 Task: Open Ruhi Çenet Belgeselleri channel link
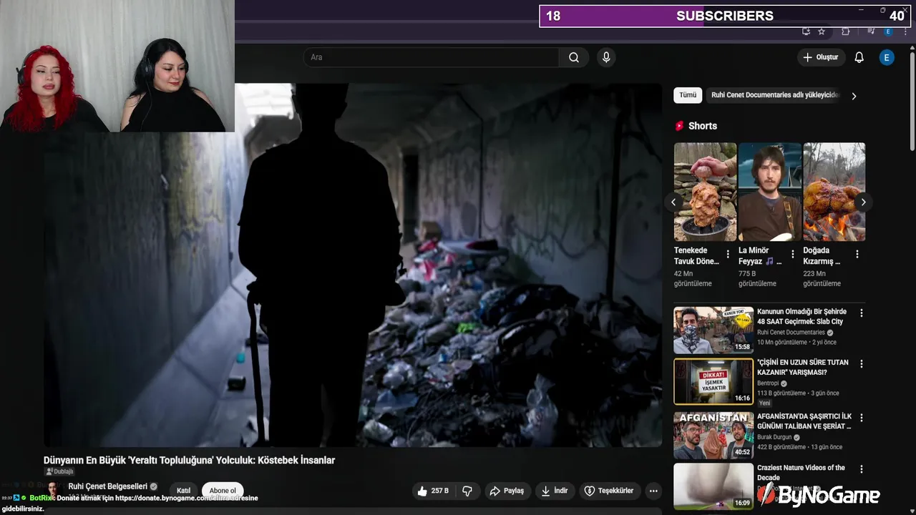coord(107,486)
